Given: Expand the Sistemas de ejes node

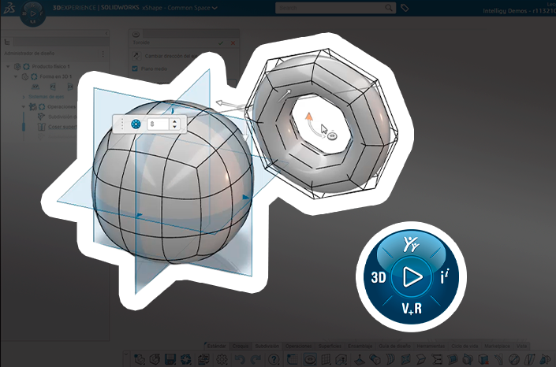Looking at the screenshot, I should (24, 97).
